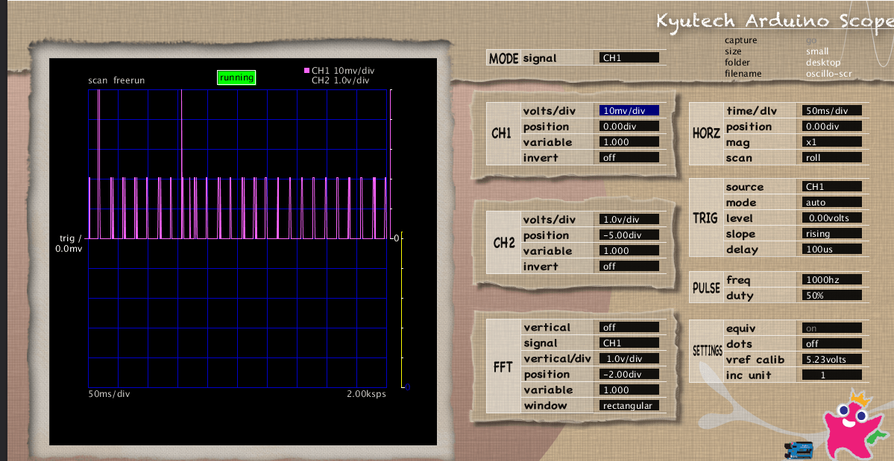
Task: Change CH1 volts/div 10mv/div value
Action: tap(629, 110)
